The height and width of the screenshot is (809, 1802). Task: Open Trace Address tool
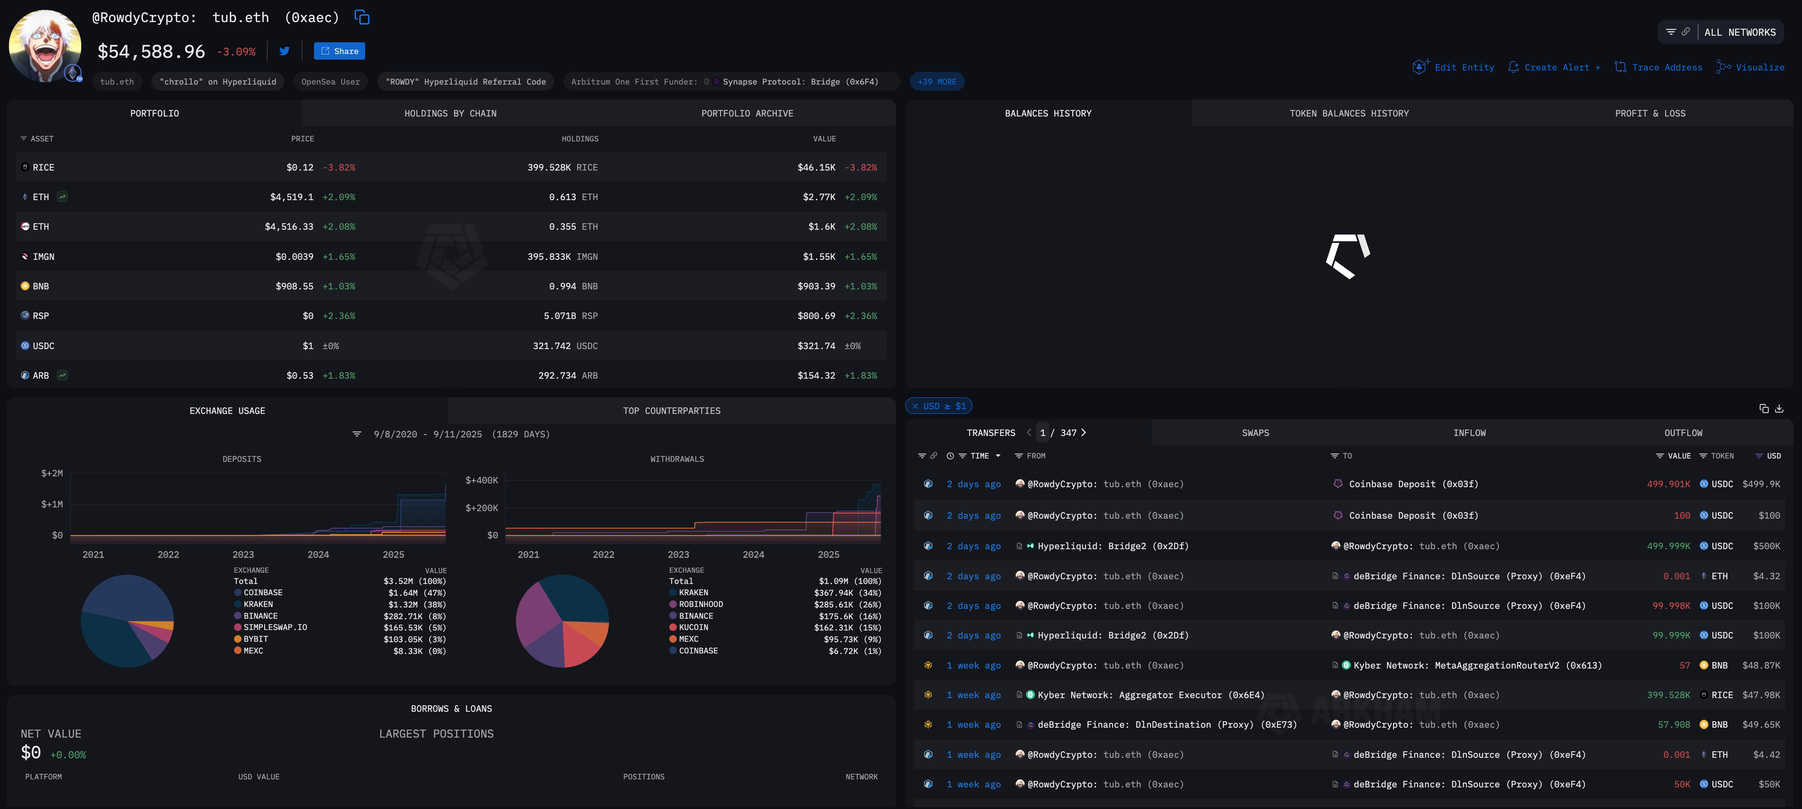pyautogui.click(x=1658, y=67)
